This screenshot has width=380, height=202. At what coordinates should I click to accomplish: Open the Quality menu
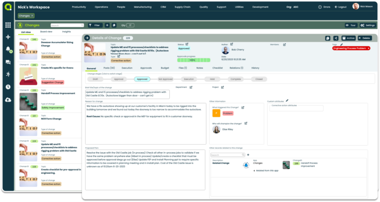(203, 7)
